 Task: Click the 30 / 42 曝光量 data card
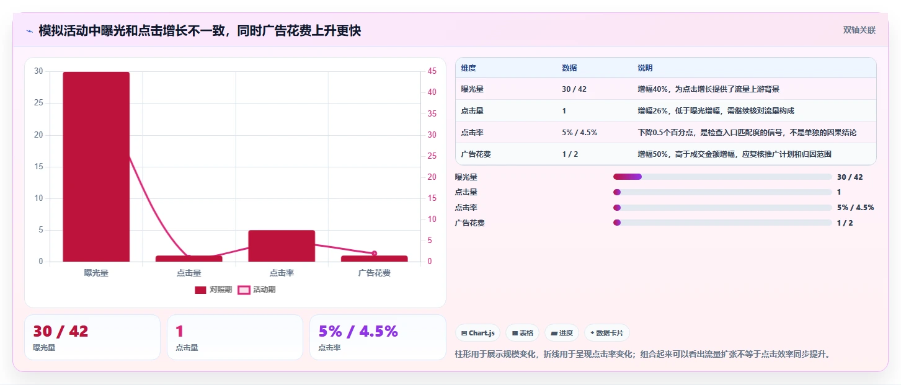[x=92, y=337]
